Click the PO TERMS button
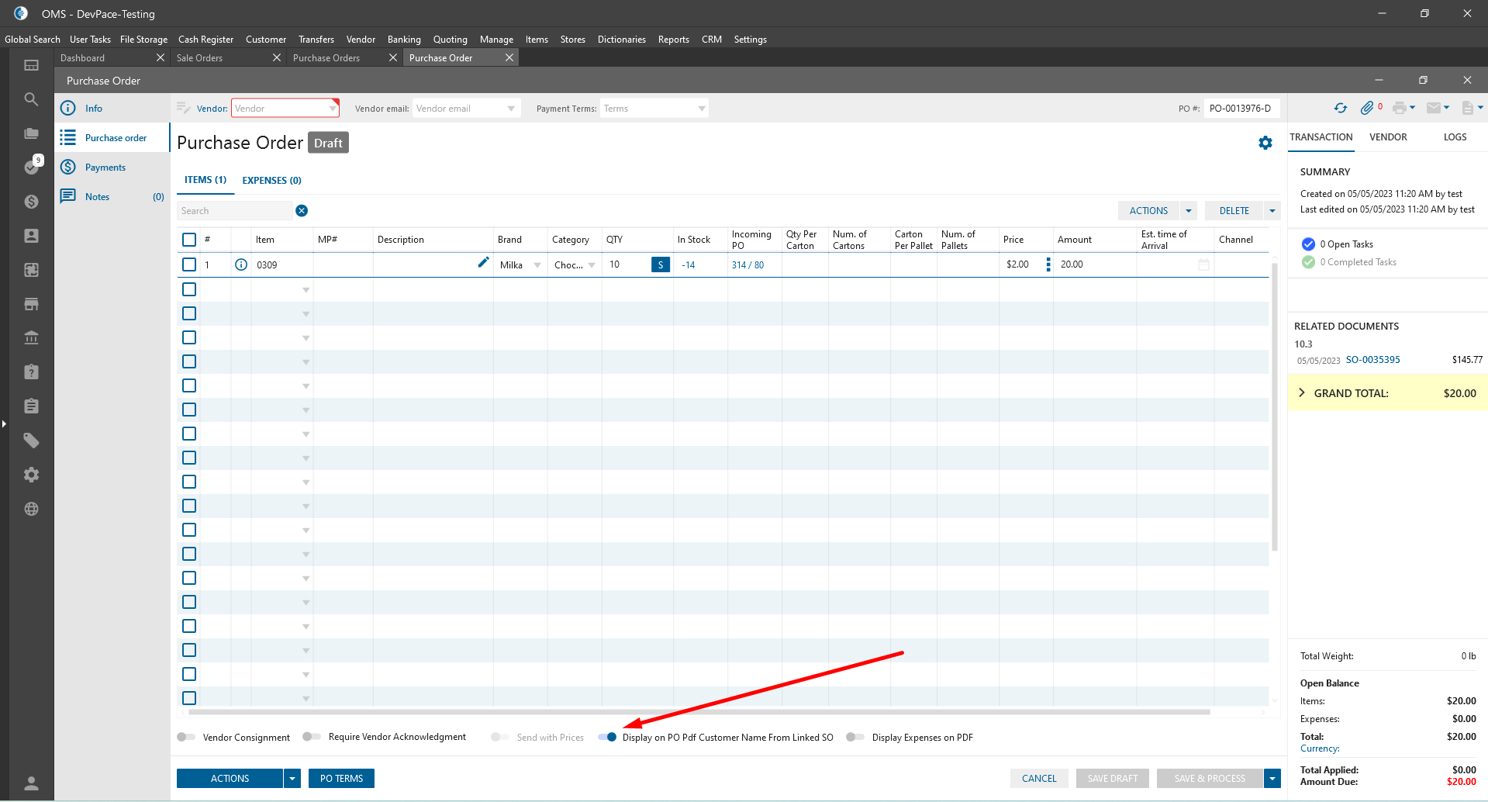This screenshot has height=802, width=1488. 341,778
